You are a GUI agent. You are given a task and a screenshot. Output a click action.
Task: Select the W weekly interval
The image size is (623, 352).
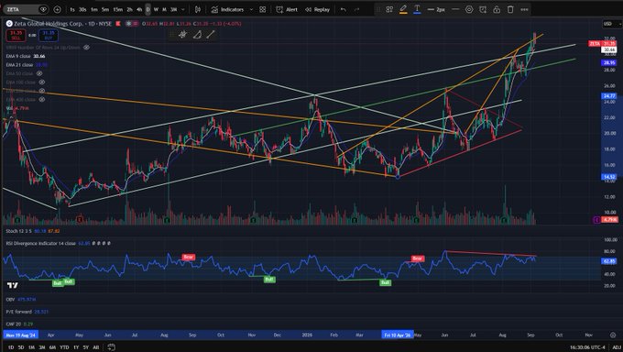point(156,9)
